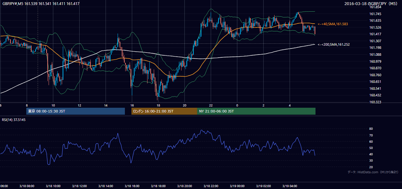Click the 161.635 price axis label
This screenshot has width=402, height=189.
(375, 20)
